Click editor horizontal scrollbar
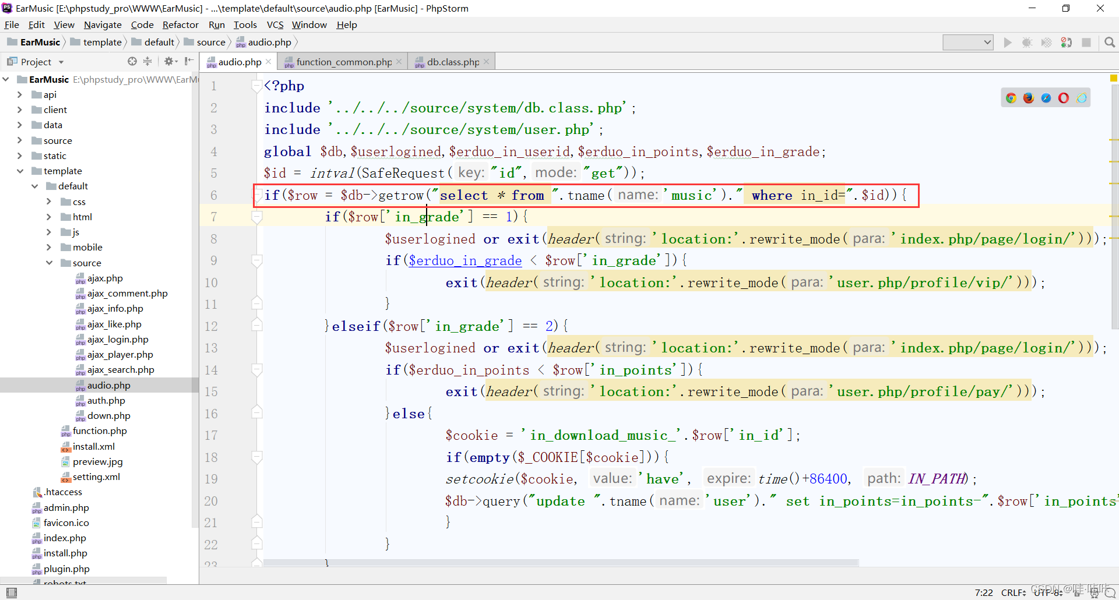Screen dimensions: 1119x600 click(561, 563)
